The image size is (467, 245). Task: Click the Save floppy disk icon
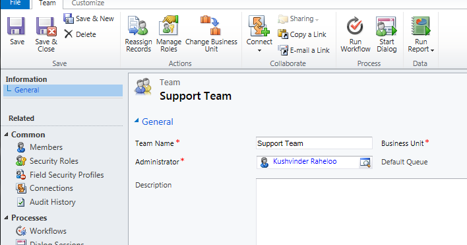tap(16, 26)
